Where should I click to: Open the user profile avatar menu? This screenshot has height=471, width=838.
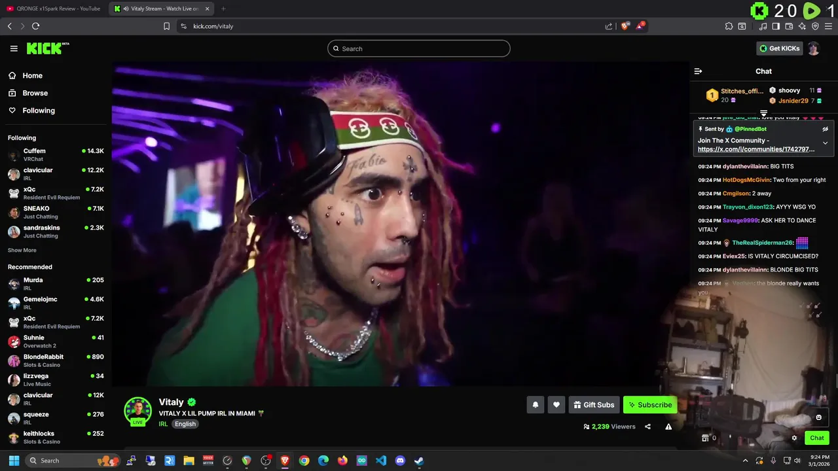[x=814, y=48]
